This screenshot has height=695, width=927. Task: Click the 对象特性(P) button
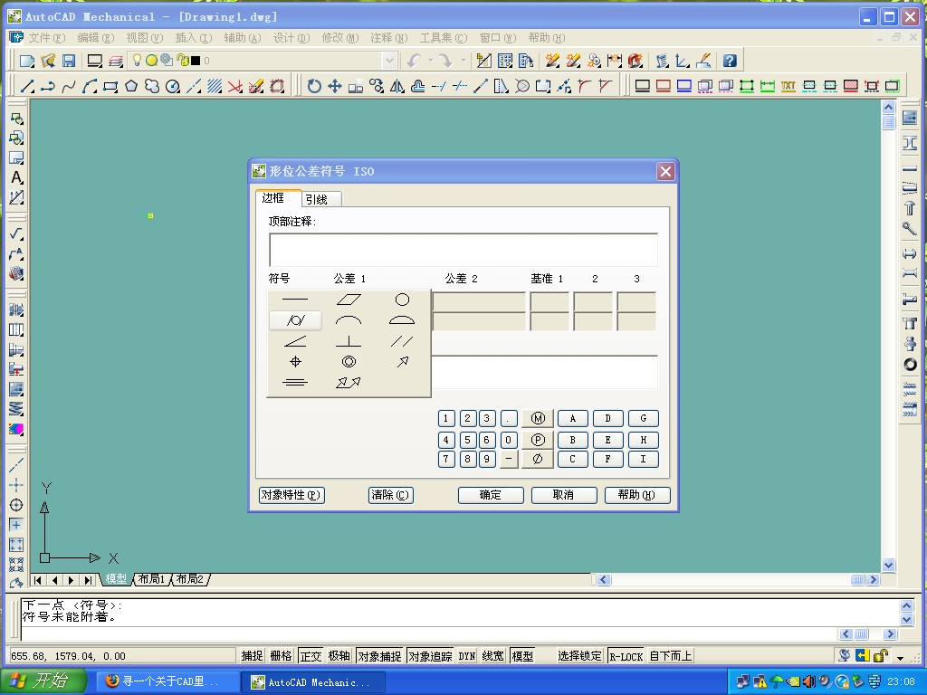(292, 495)
